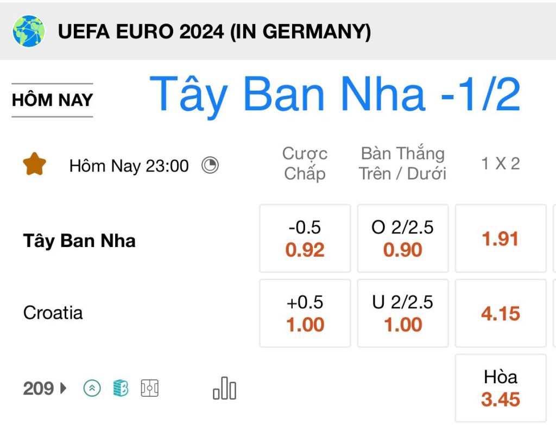Click the circled double-chevron up icon

coord(92,388)
